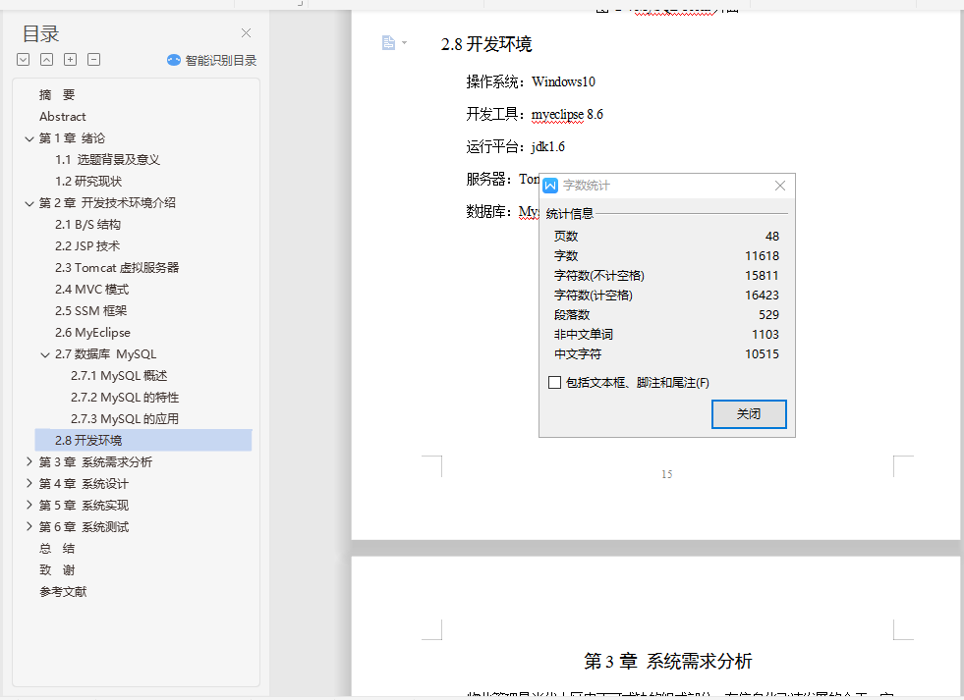Image resolution: width=964 pixels, height=700 pixels.
Task: Navigate to 2.2 JSP 技术
Action: pos(87,245)
